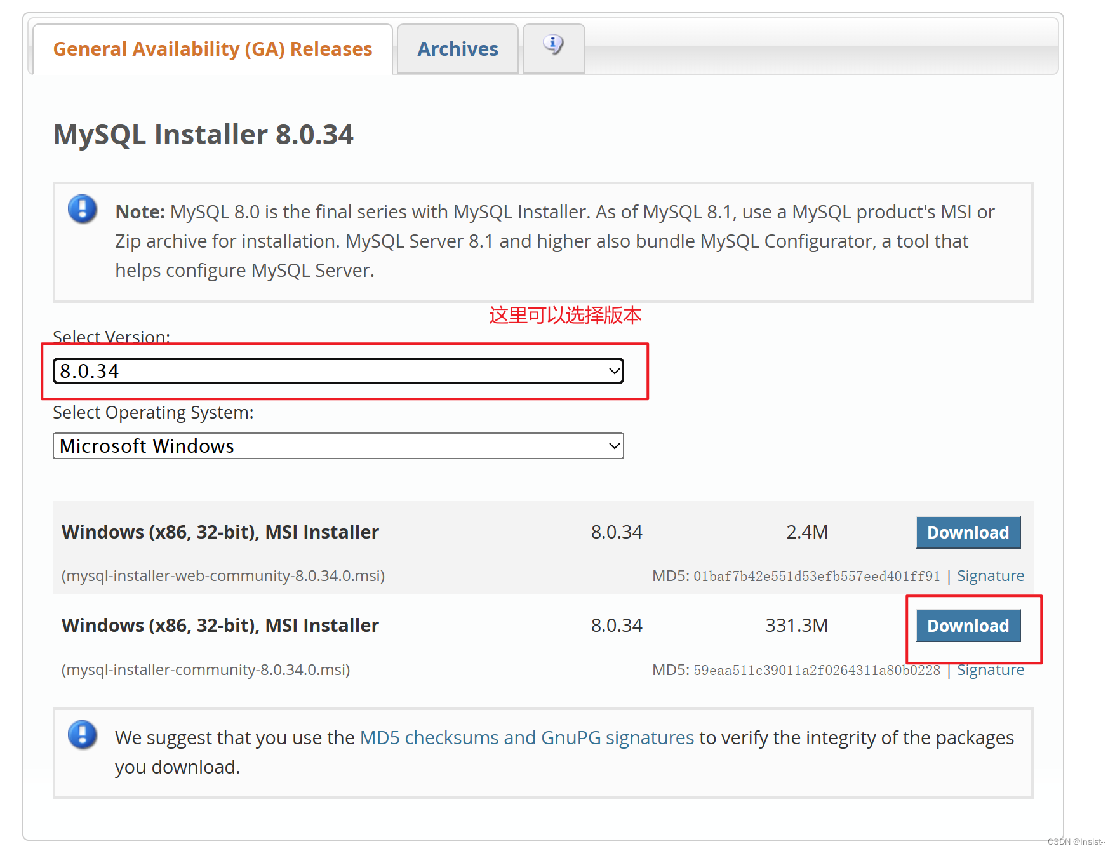Click the MySQL Installer 8.0.34 heading
The height and width of the screenshot is (851, 1115).
203,135
